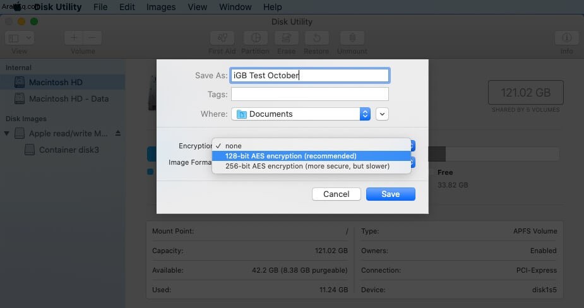Image resolution: width=584 pixels, height=308 pixels.
Task: Click the First Aid toolbar icon
Action: 222,38
